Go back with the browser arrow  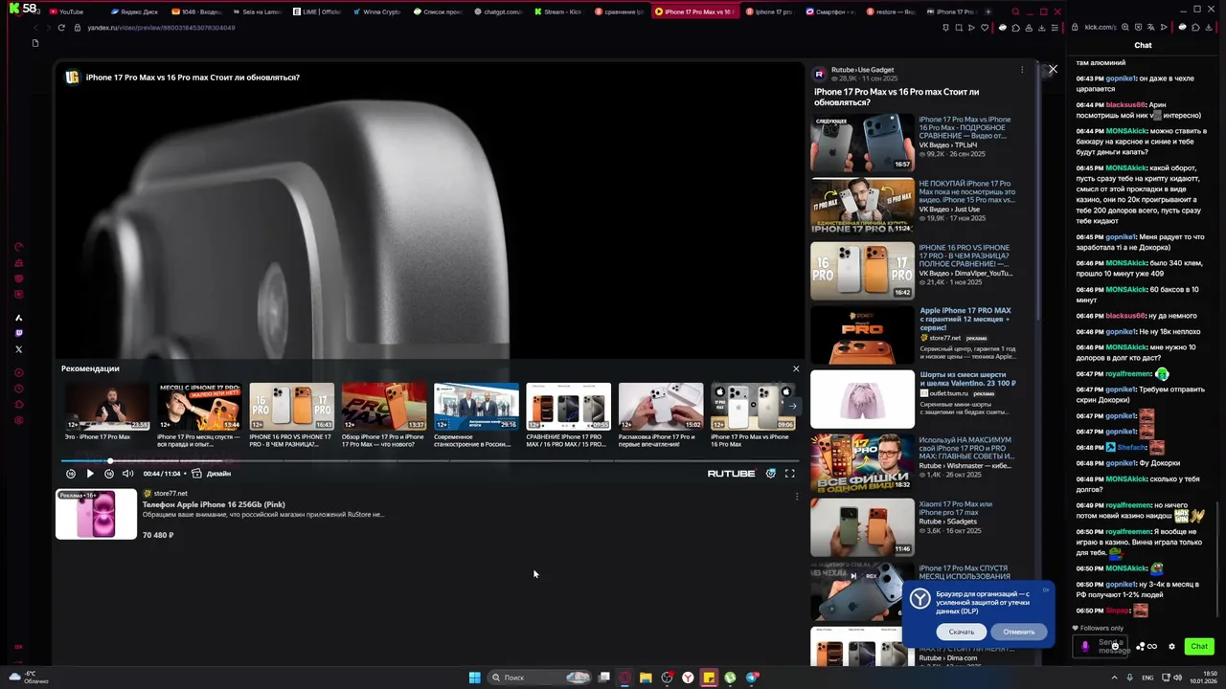(x=36, y=28)
